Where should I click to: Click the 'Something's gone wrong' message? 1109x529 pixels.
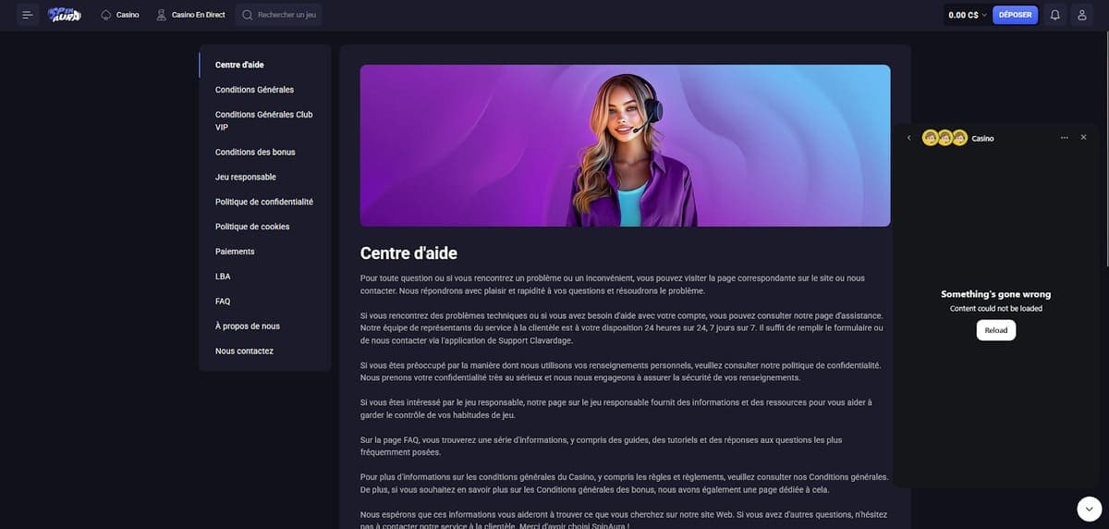click(996, 294)
